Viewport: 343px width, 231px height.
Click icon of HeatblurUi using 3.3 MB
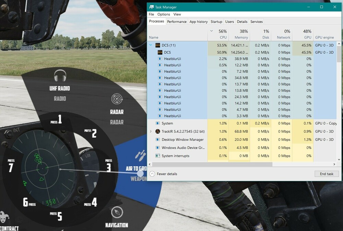point(160,116)
